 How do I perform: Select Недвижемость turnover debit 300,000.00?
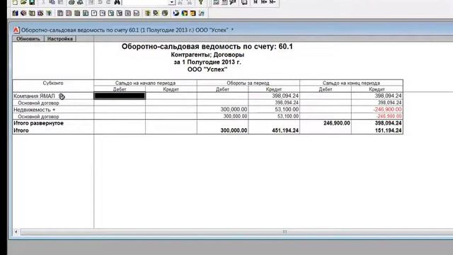[234, 110]
